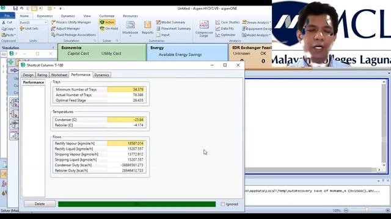Select the Condenser temperature value
This screenshot has width=391, height=219.
point(126,120)
